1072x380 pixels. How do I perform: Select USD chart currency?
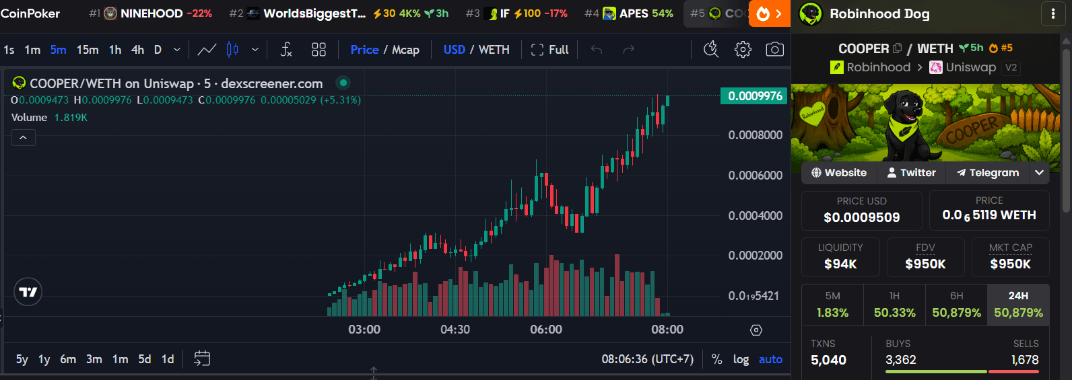[454, 50]
